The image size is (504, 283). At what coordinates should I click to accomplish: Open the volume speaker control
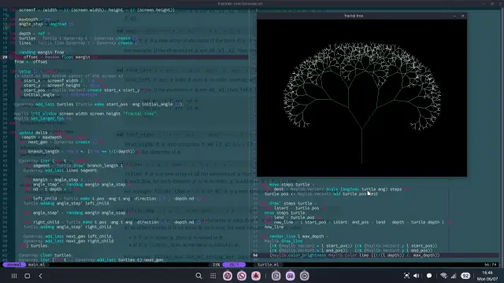(x=417, y=276)
